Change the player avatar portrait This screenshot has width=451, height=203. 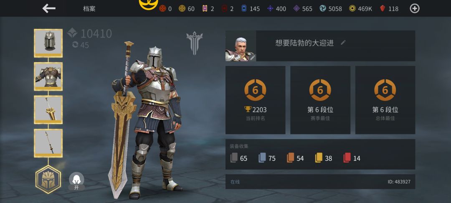(241, 46)
